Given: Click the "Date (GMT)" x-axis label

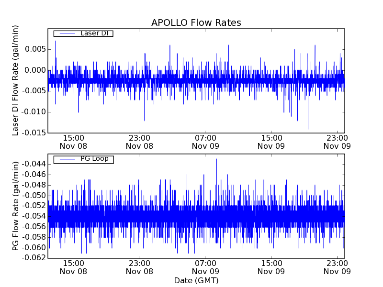Looking at the screenshot, I should [x=196, y=280].
